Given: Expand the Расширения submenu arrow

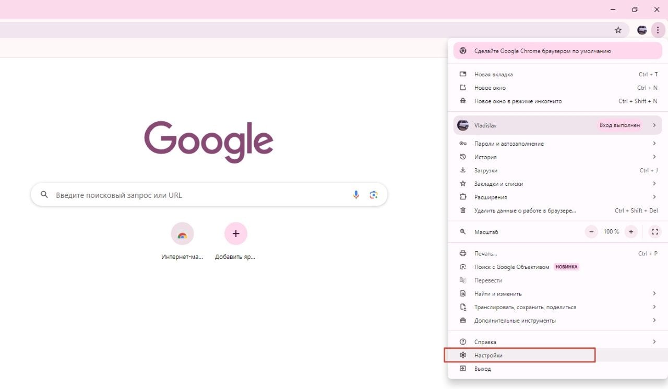Looking at the screenshot, I should point(654,197).
